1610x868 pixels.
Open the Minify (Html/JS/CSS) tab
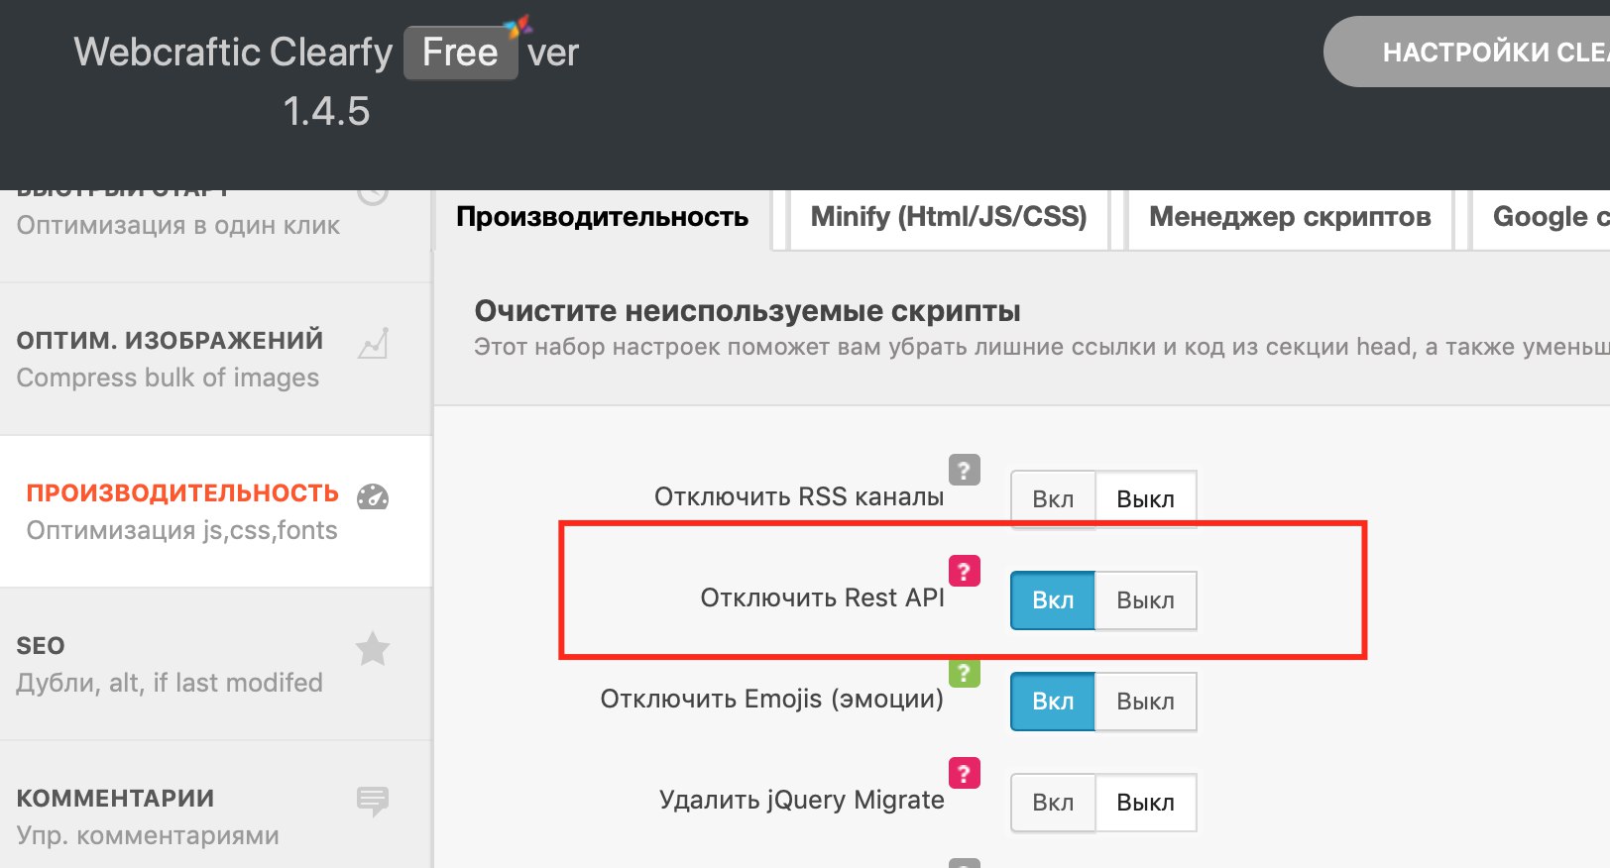pos(949,217)
